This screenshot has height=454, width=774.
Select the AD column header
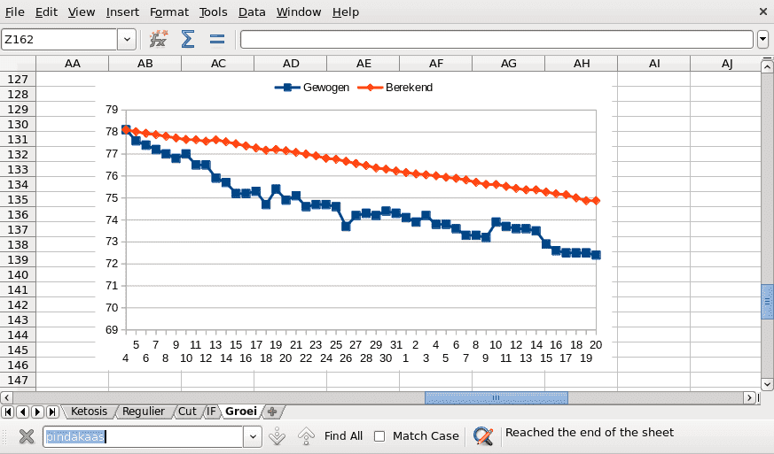(x=291, y=63)
